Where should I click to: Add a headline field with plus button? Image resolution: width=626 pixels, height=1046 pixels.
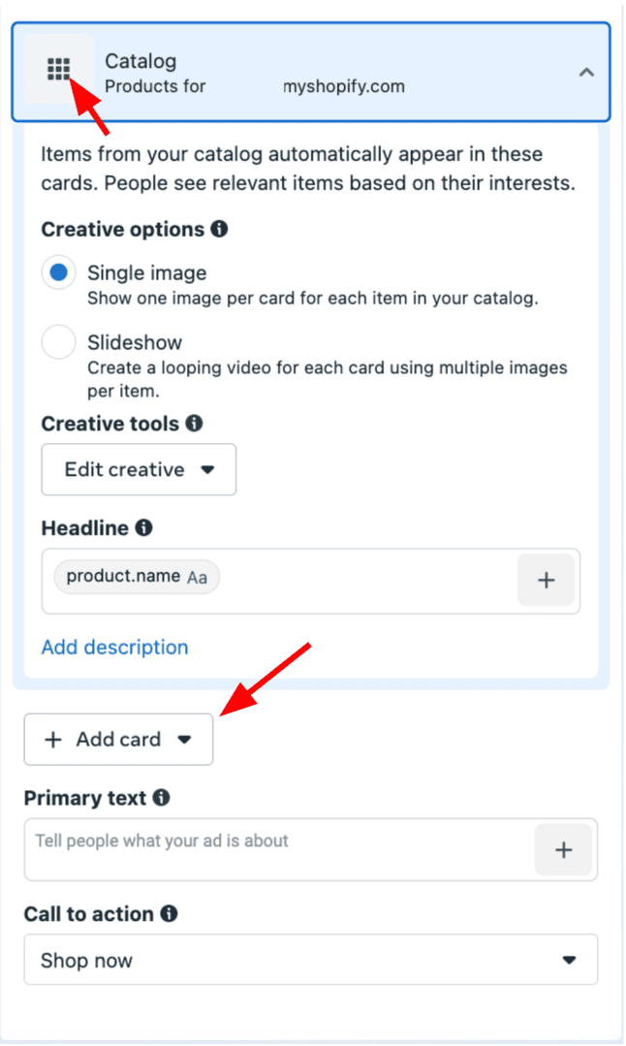546,580
